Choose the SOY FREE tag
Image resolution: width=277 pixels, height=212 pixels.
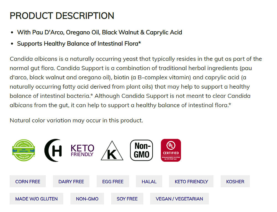click(x=127, y=199)
